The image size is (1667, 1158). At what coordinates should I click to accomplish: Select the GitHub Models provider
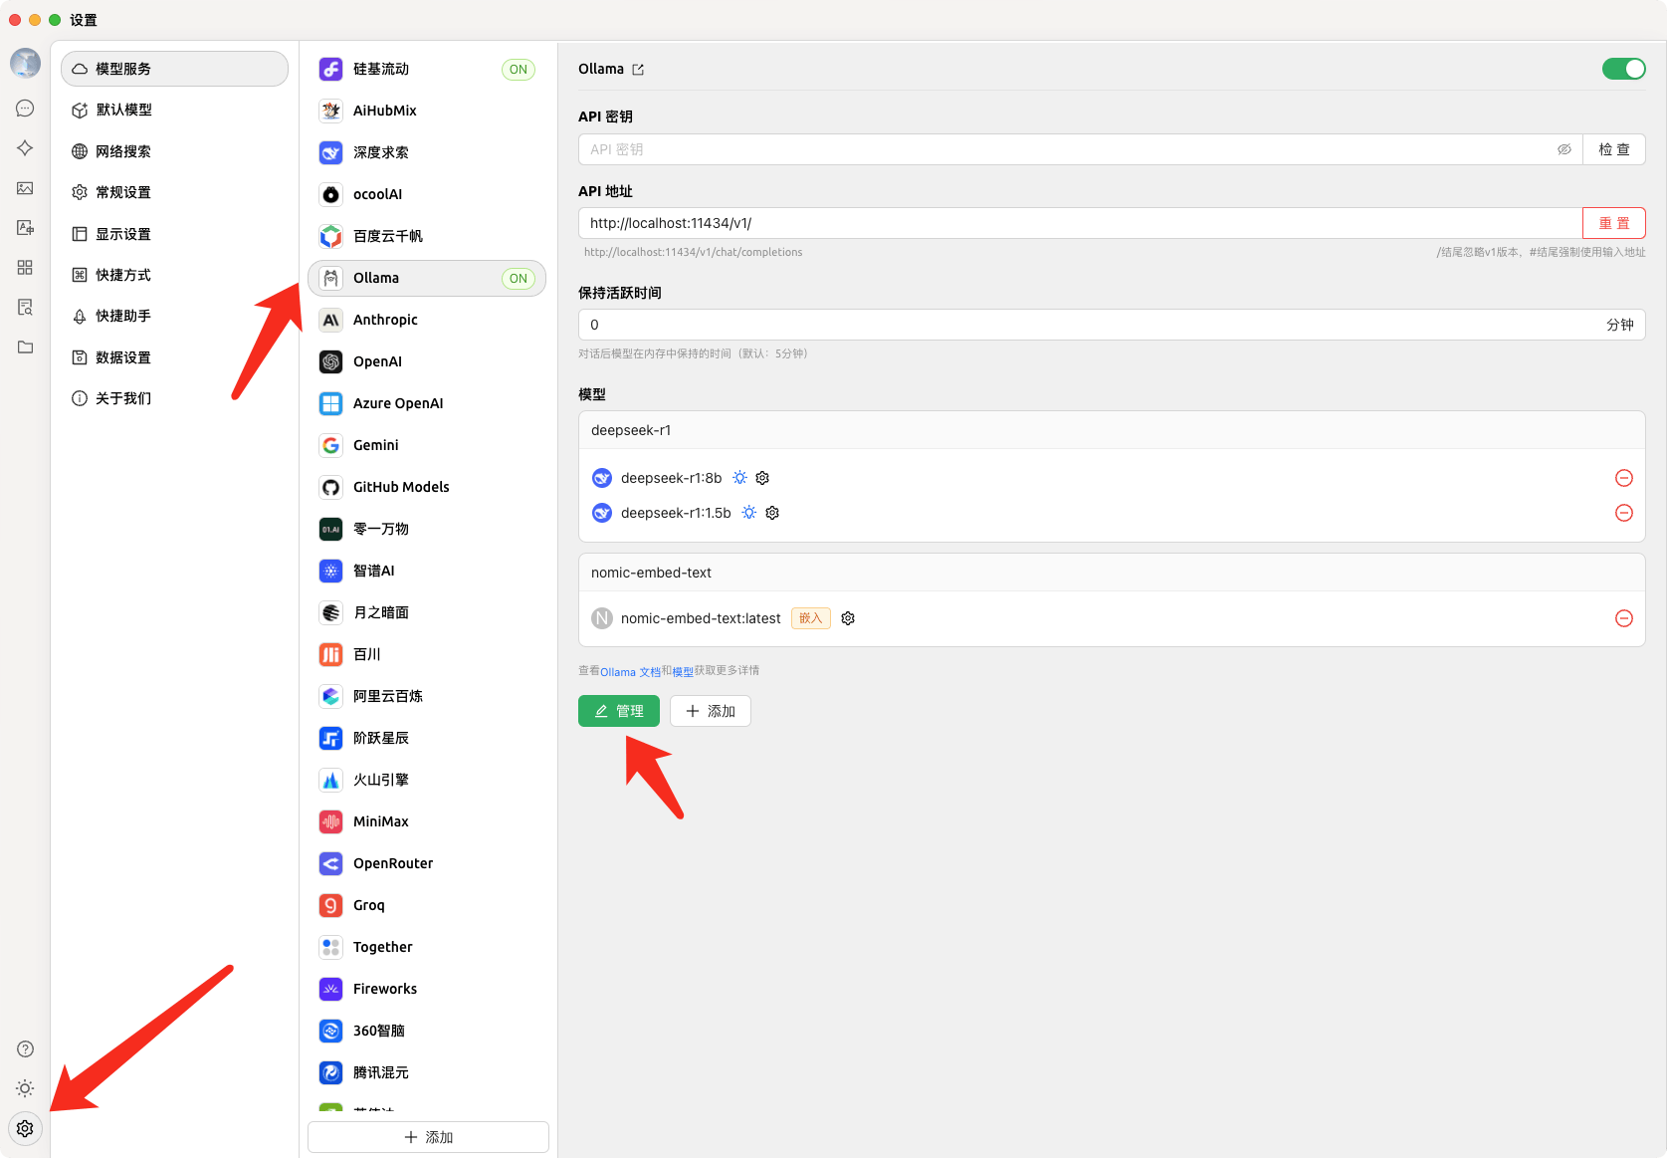[x=427, y=487]
